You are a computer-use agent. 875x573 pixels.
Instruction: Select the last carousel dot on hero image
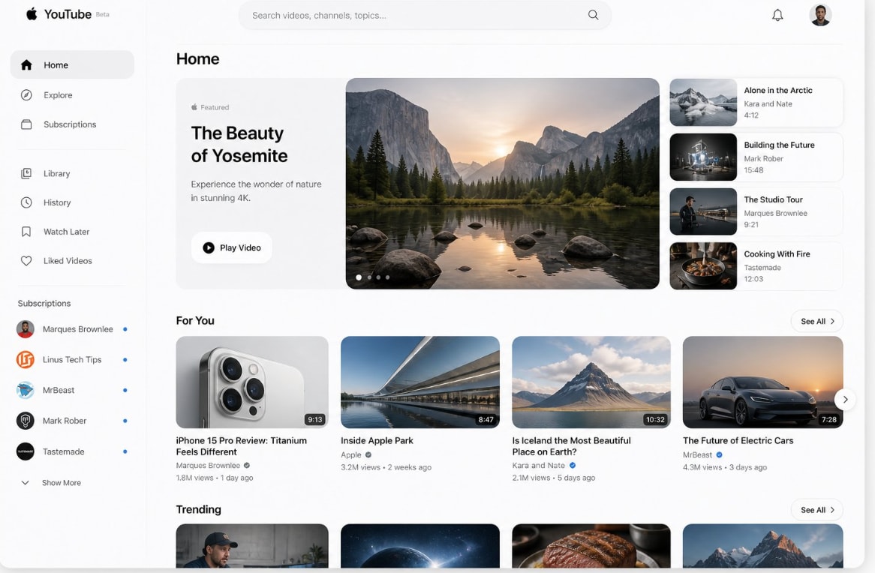[x=388, y=277]
